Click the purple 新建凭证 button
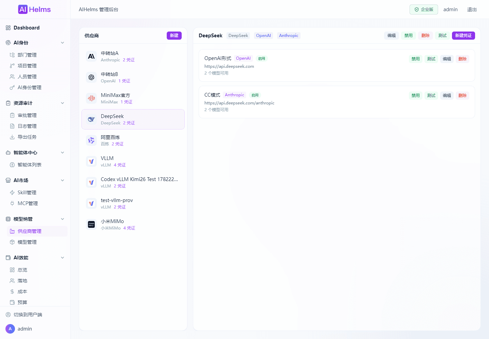Screen dimensions: 489x339 [x=464, y=36]
